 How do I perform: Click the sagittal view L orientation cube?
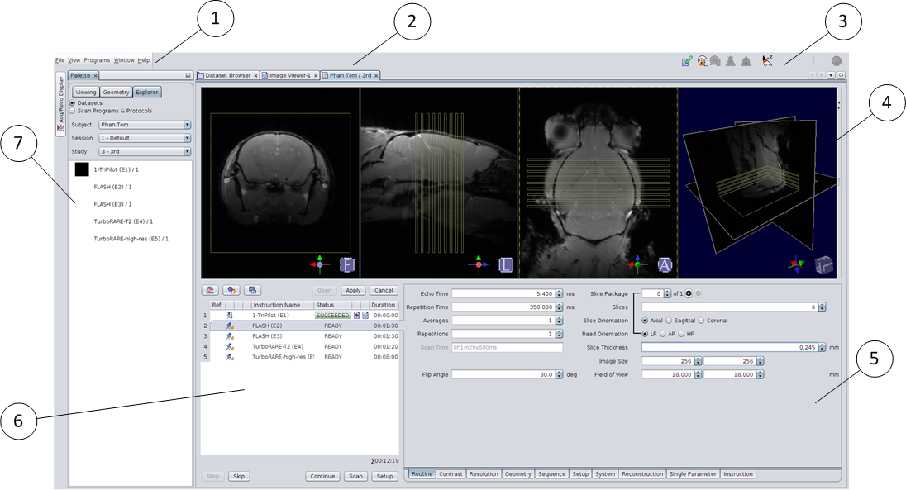pos(506,264)
